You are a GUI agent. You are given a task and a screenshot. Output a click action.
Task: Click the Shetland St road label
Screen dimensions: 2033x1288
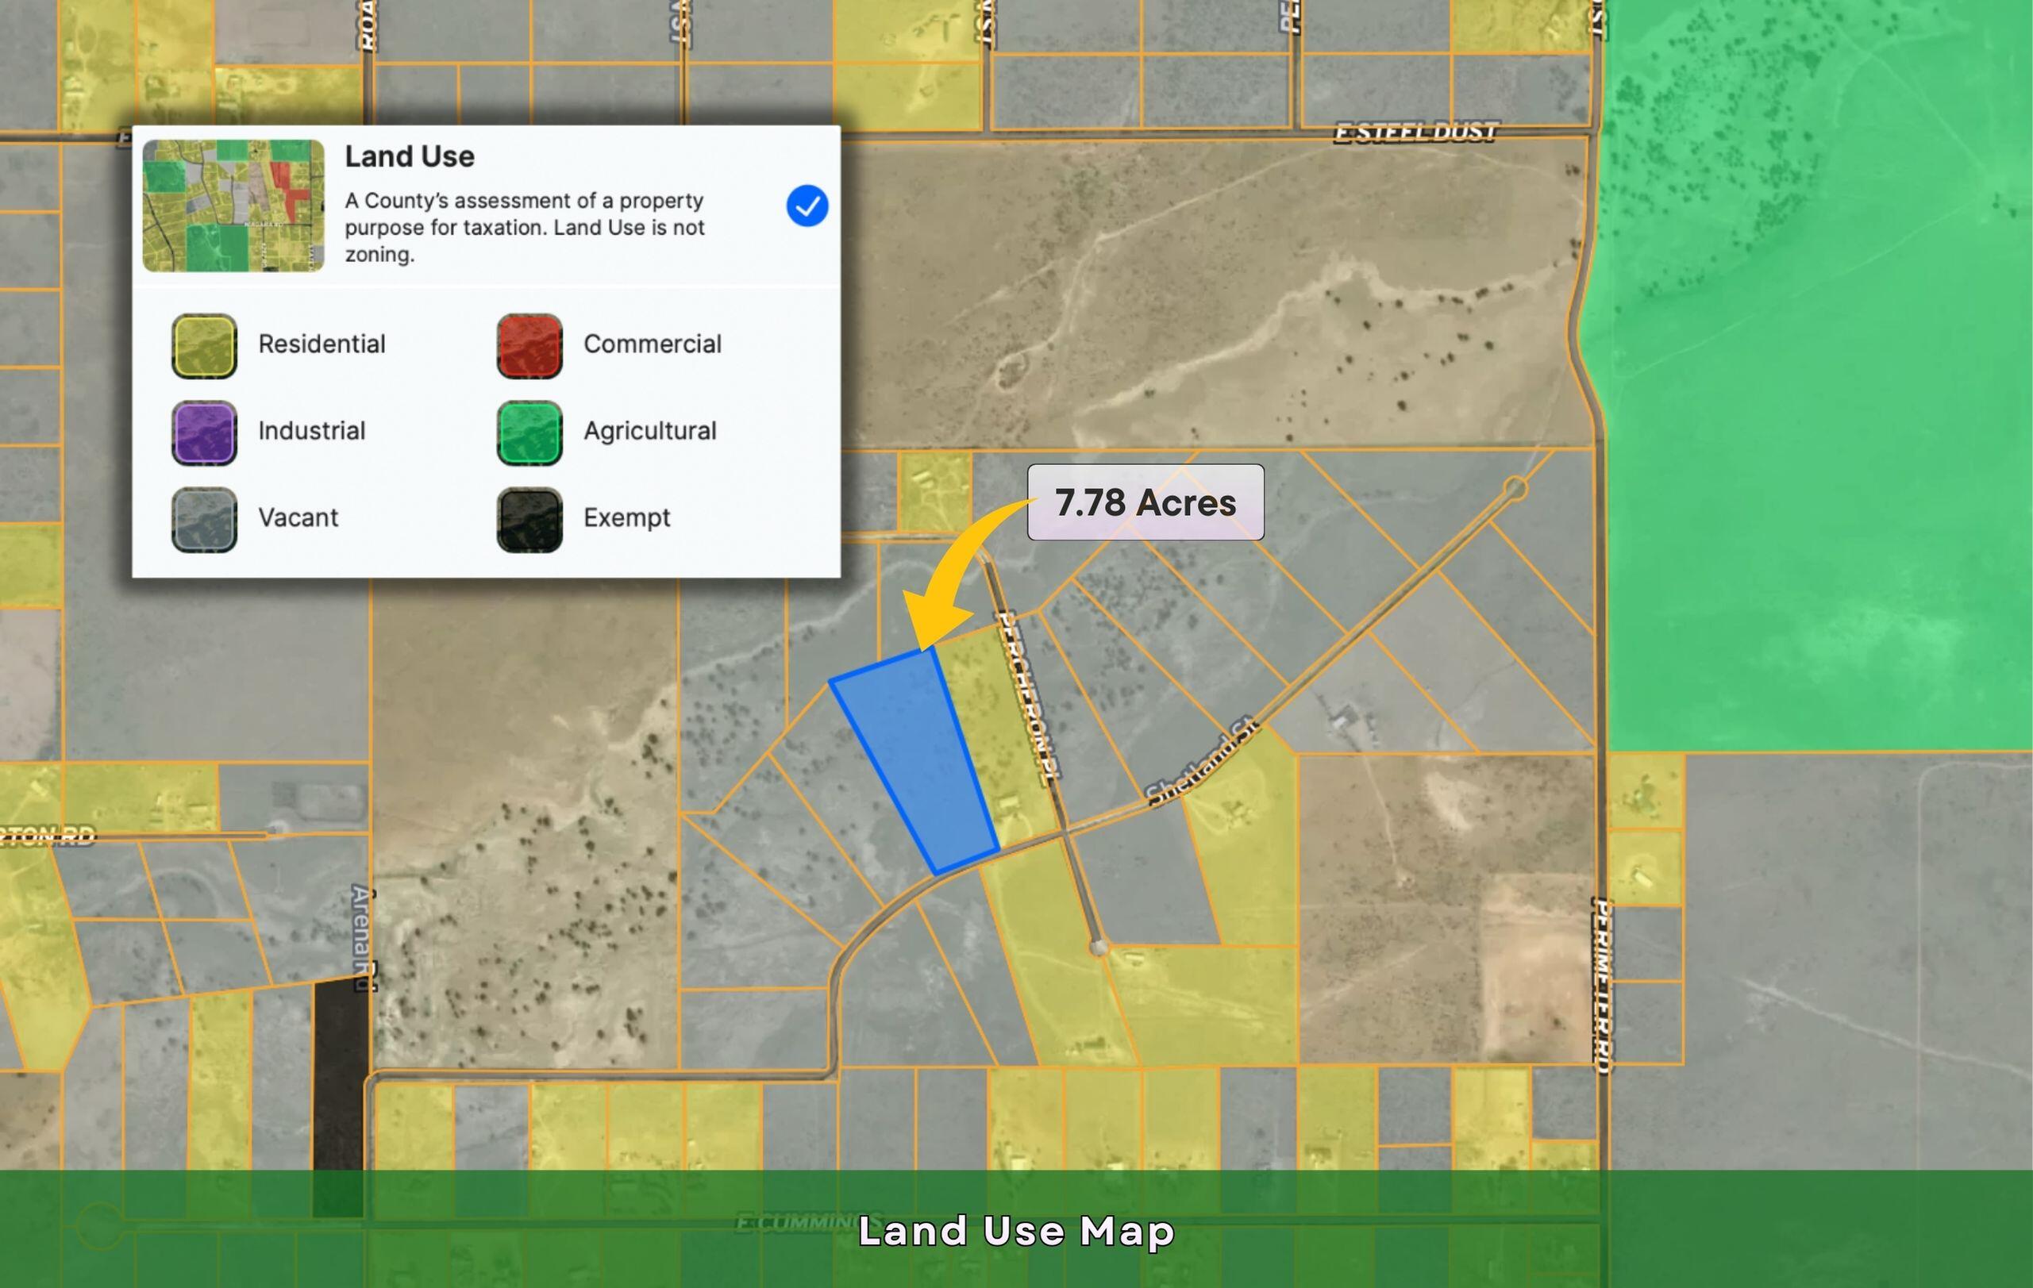[1202, 761]
